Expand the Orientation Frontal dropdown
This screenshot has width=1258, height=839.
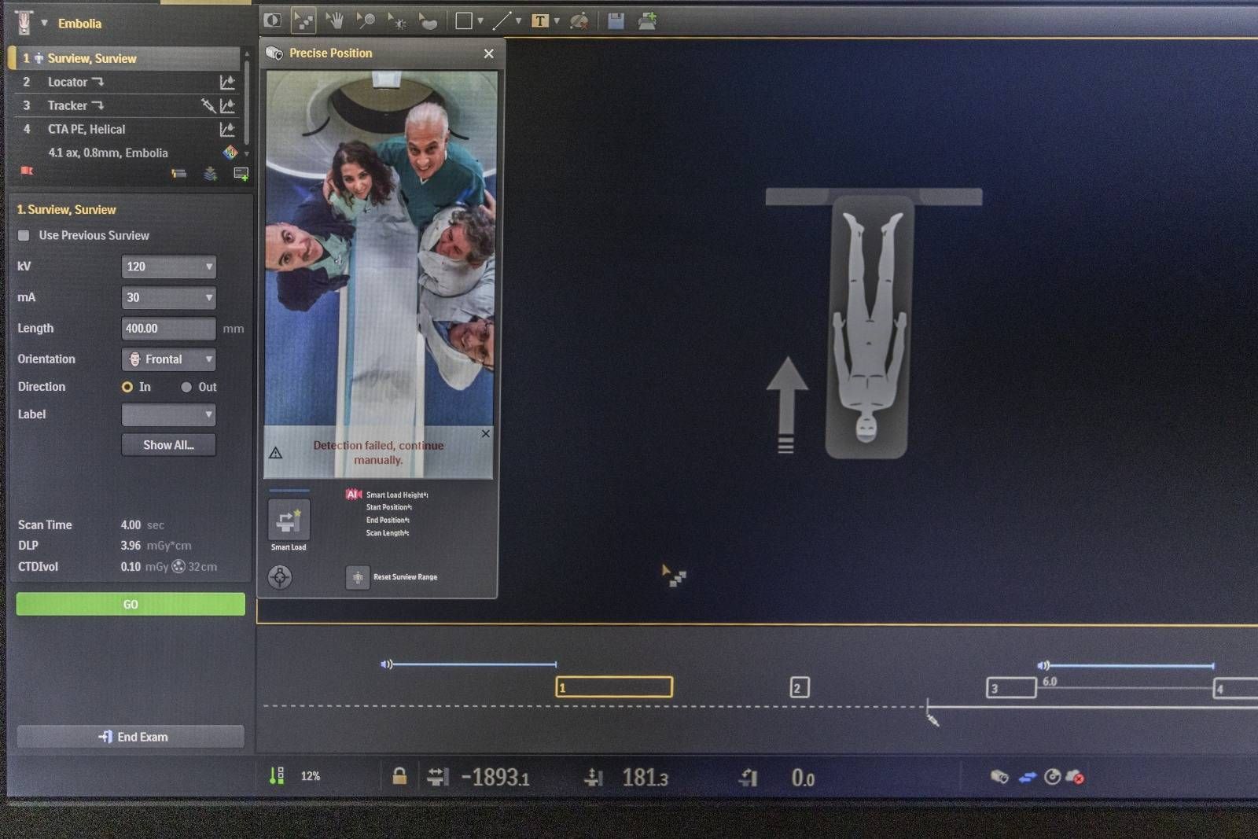click(168, 359)
